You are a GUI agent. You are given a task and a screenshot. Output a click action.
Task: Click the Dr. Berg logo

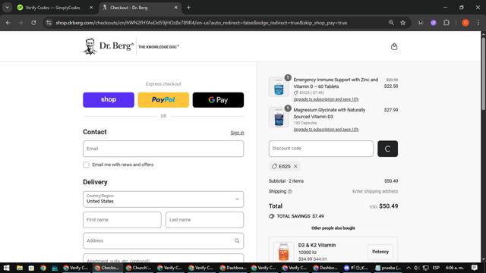pyautogui.click(x=131, y=46)
